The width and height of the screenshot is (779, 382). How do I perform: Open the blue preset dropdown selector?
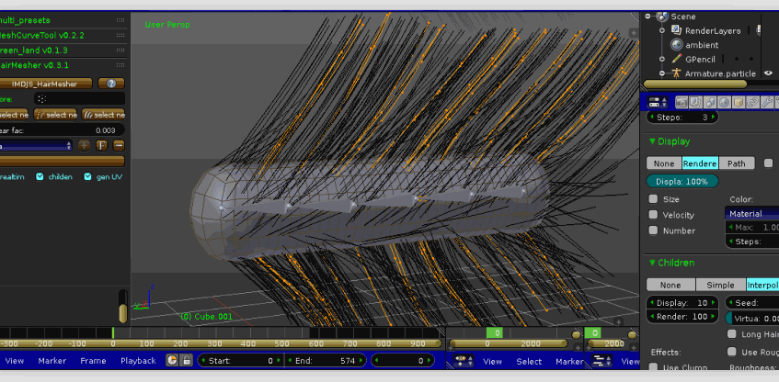tap(36, 145)
